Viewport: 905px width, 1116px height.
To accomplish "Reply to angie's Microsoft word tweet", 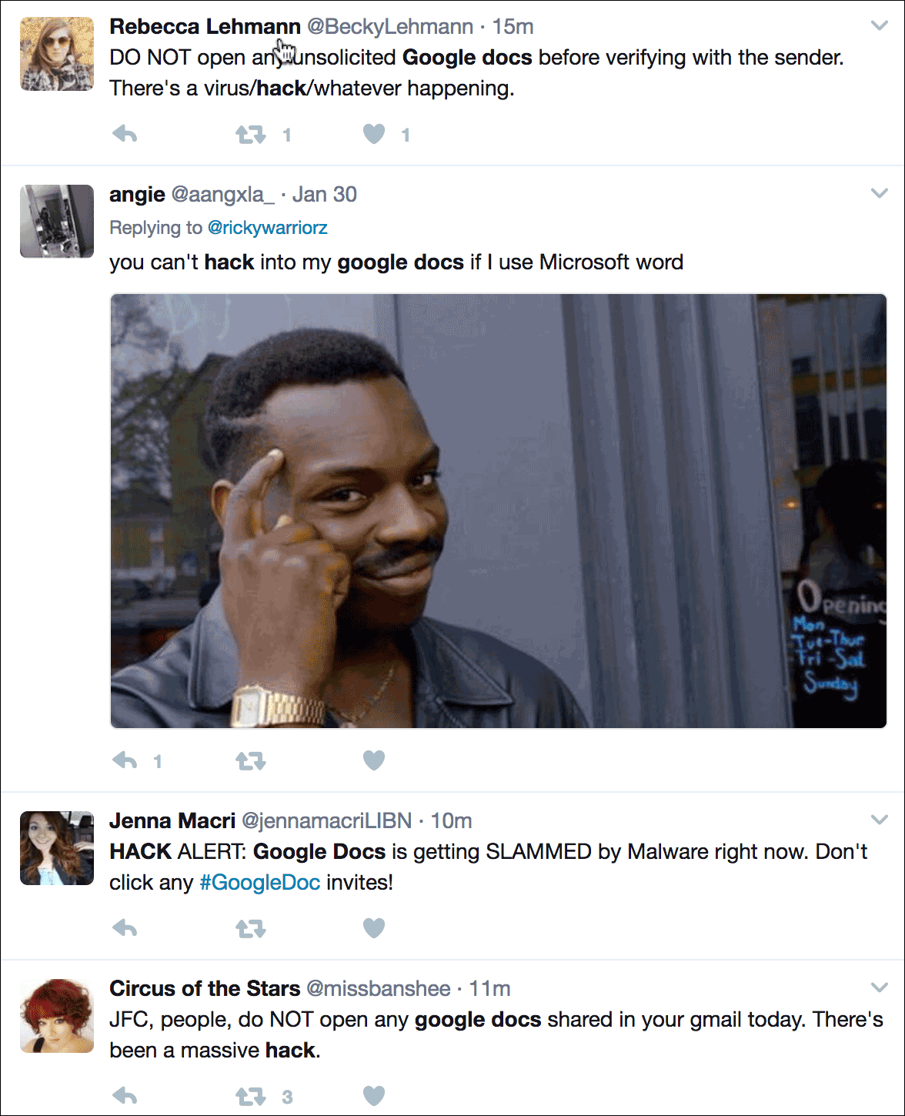I will [x=125, y=761].
